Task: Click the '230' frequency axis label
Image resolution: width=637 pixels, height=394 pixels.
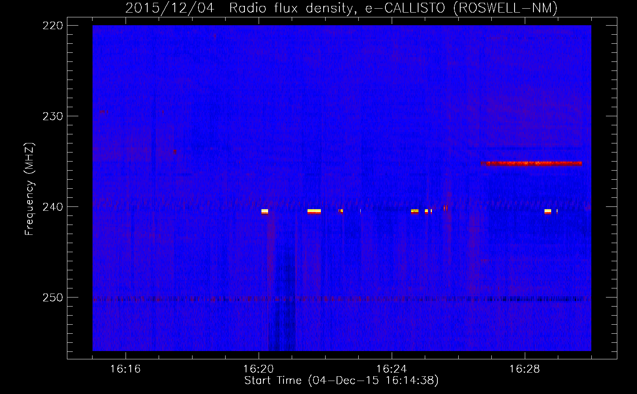Action: (x=52, y=116)
